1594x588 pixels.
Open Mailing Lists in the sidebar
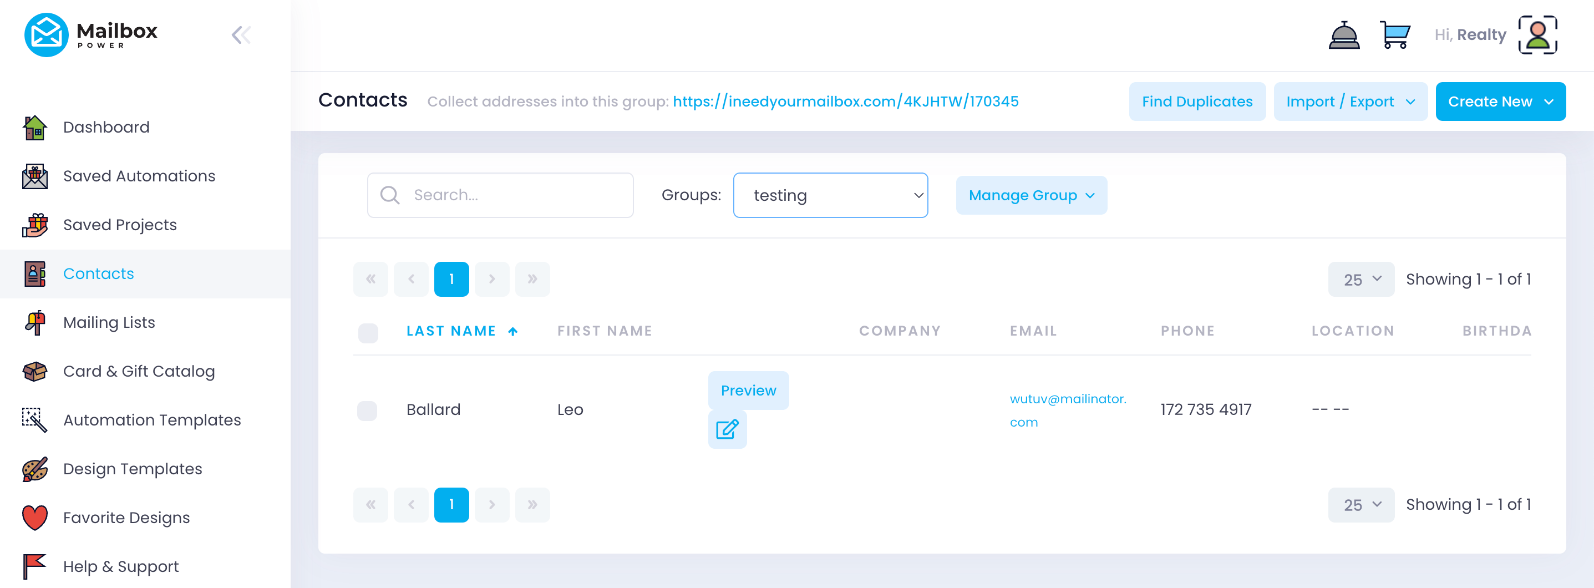(109, 322)
